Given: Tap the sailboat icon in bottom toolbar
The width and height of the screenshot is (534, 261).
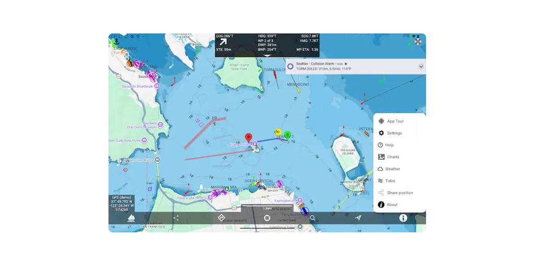Looking at the screenshot, I should (131, 218).
